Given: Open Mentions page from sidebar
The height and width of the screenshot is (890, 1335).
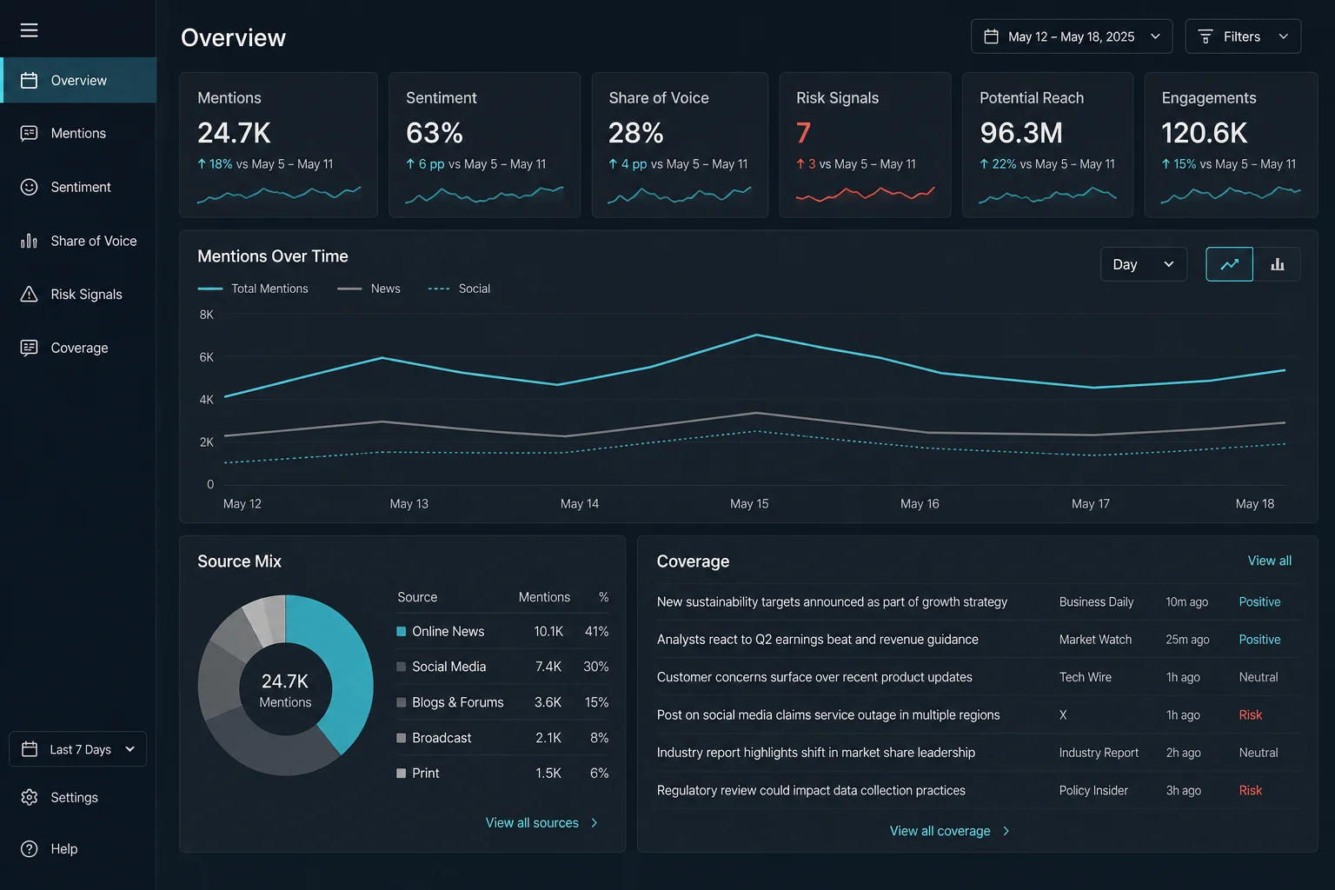Looking at the screenshot, I should 78,133.
